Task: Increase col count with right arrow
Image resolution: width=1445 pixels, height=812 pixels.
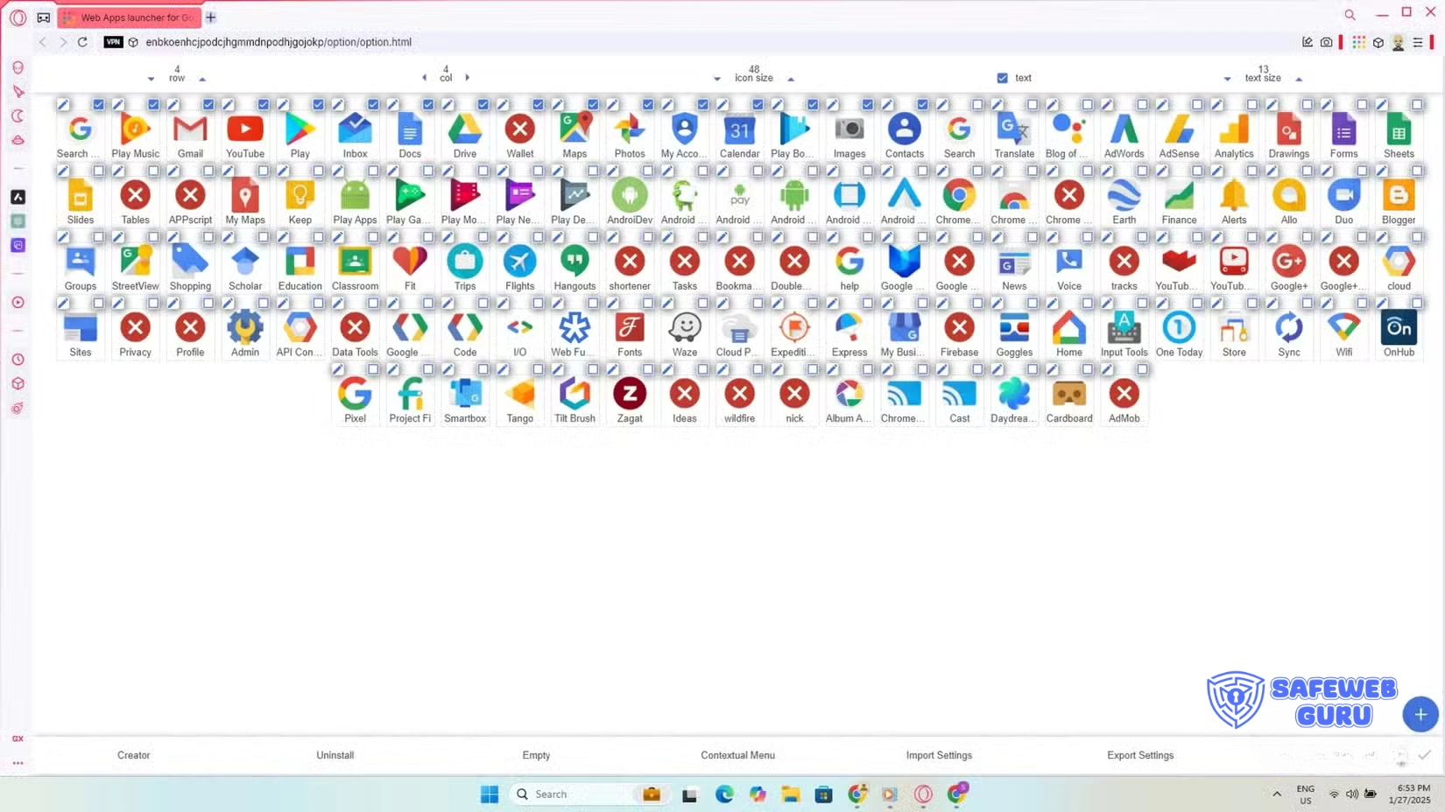Action: click(468, 78)
